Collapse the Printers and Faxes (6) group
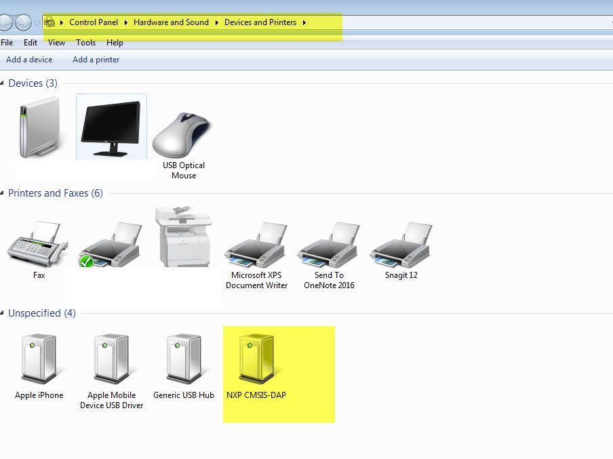Viewport: 613px width, 459px height. 2,193
